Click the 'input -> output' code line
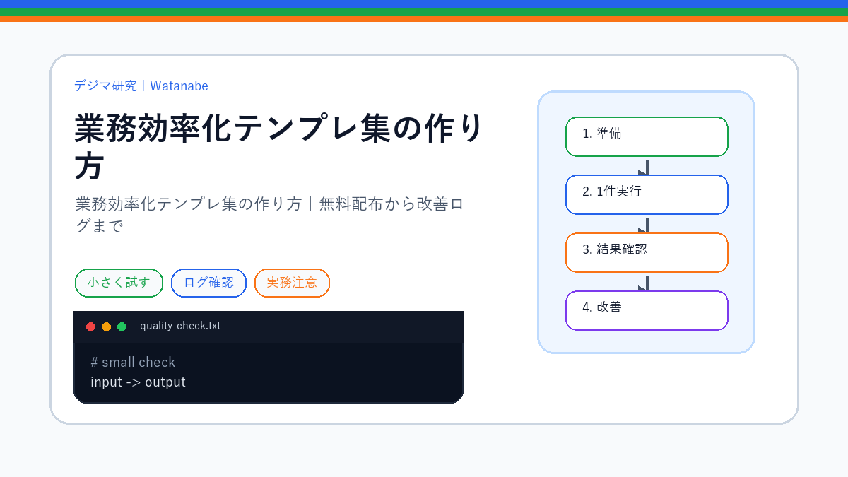 (138, 382)
